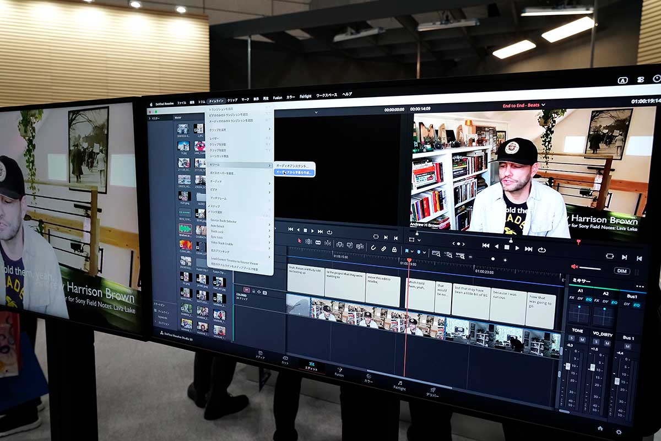The width and height of the screenshot is (661, 441).
Task: Click the padlock Position Lock icon
Action: point(394,249)
